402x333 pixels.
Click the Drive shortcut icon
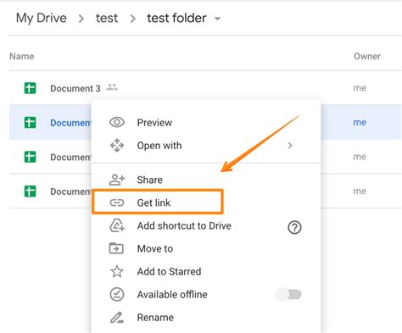point(117,225)
